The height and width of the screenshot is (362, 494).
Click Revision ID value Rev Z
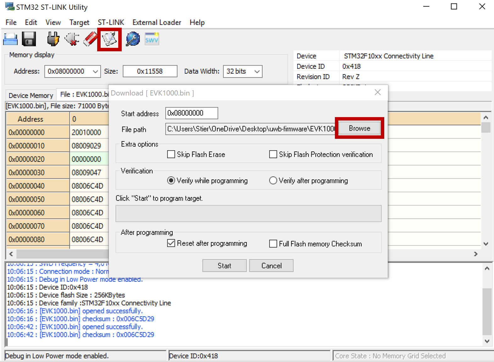coord(351,77)
